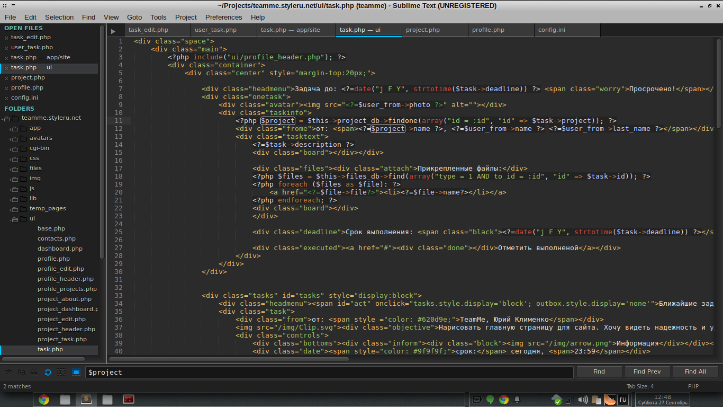Open the Goto menu

[x=134, y=17]
